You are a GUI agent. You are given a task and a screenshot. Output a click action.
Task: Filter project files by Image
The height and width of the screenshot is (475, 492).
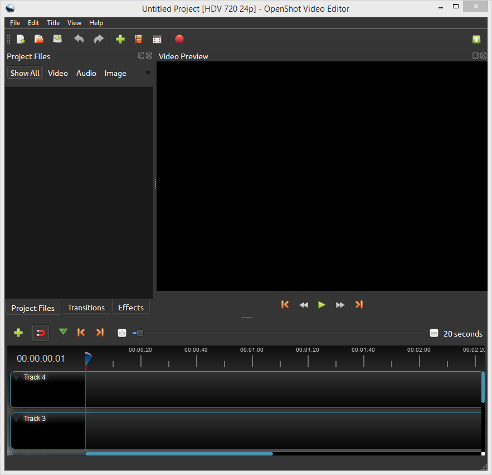coord(115,73)
